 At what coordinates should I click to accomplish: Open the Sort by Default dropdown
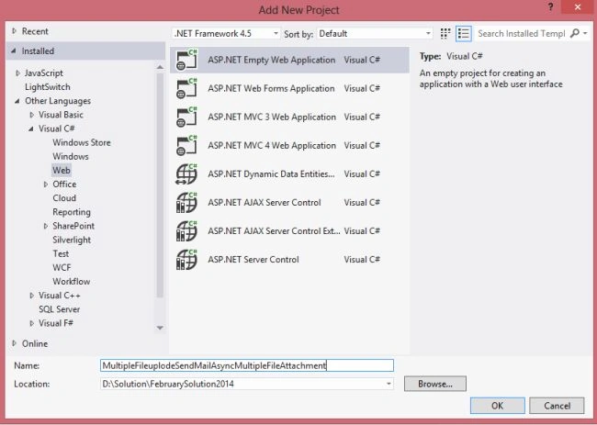point(375,33)
